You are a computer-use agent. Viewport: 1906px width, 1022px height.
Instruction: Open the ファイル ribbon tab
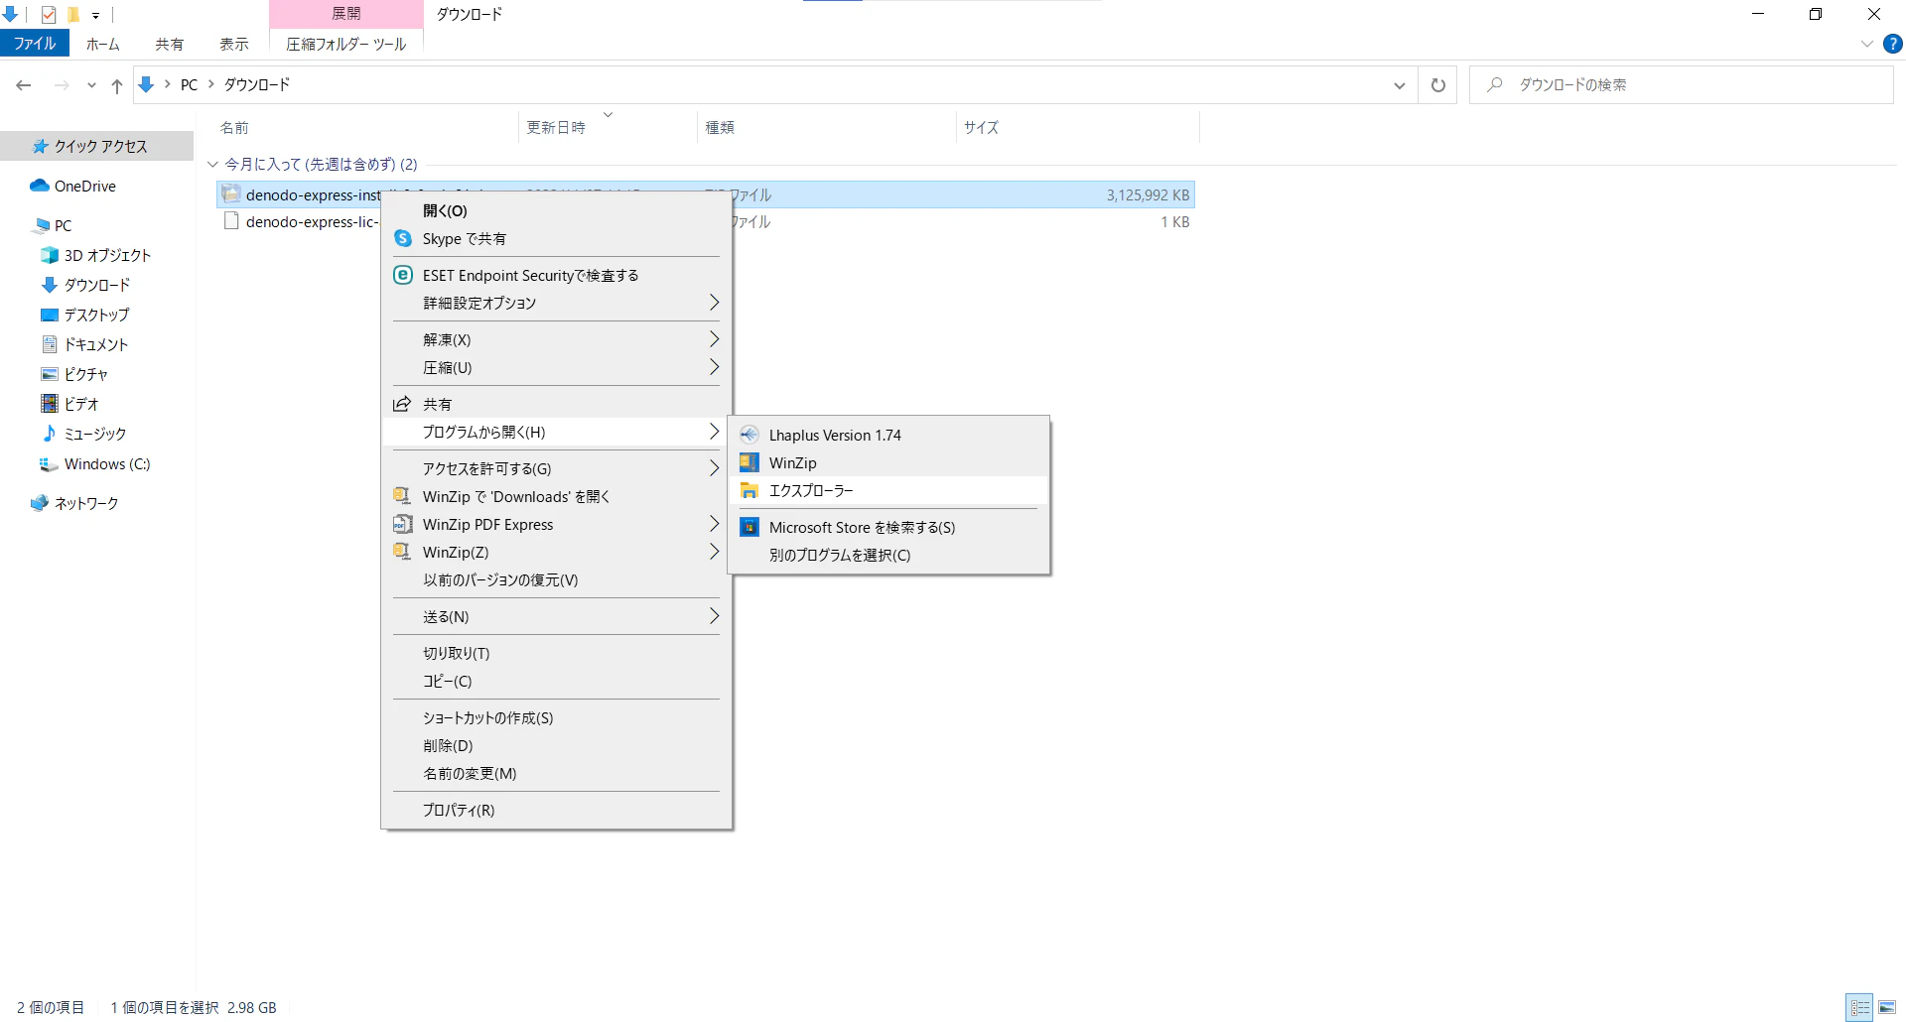tap(35, 44)
